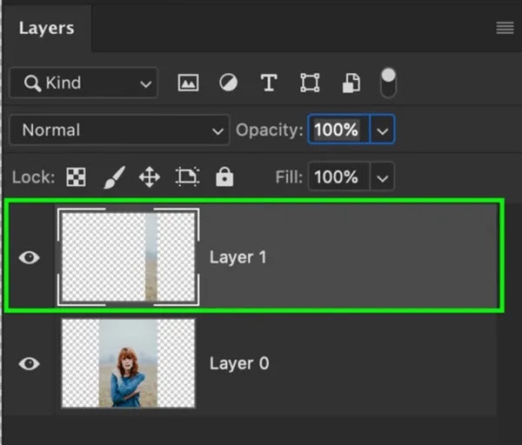Expand the Fill slider arrow
Image resolution: width=522 pixels, height=445 pixels.
point(383,176)
